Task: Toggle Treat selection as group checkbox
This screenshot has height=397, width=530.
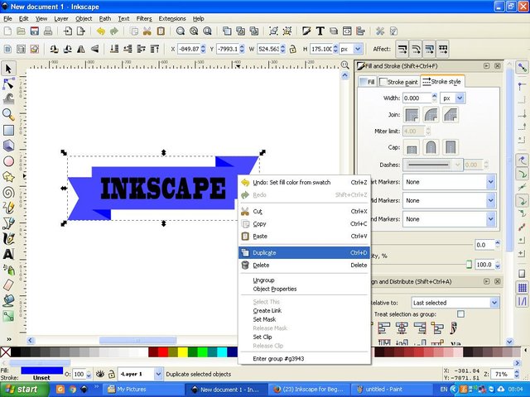Action: coord(460,314)
